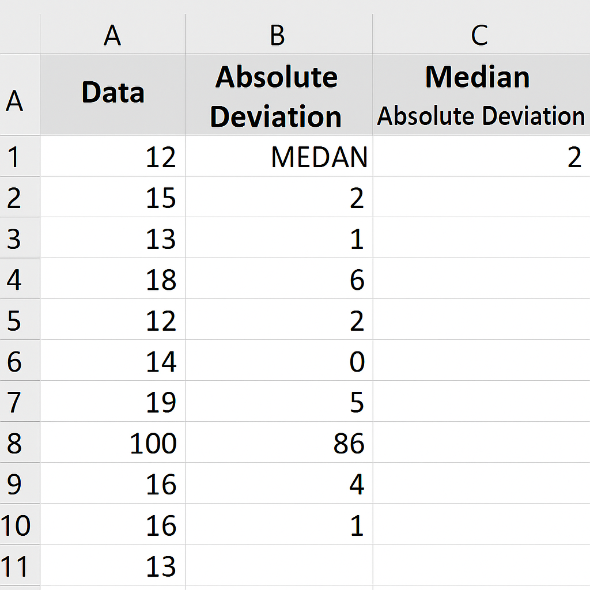Select the column B header

(x=278, y=35)
